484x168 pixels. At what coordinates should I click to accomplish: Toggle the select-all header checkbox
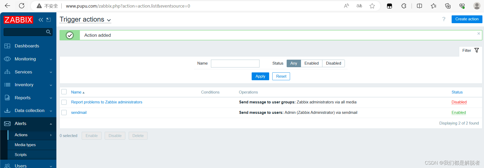(64, 92)
